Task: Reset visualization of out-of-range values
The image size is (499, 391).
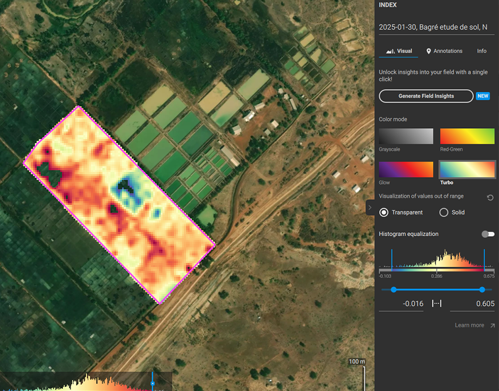Action: 490,198
